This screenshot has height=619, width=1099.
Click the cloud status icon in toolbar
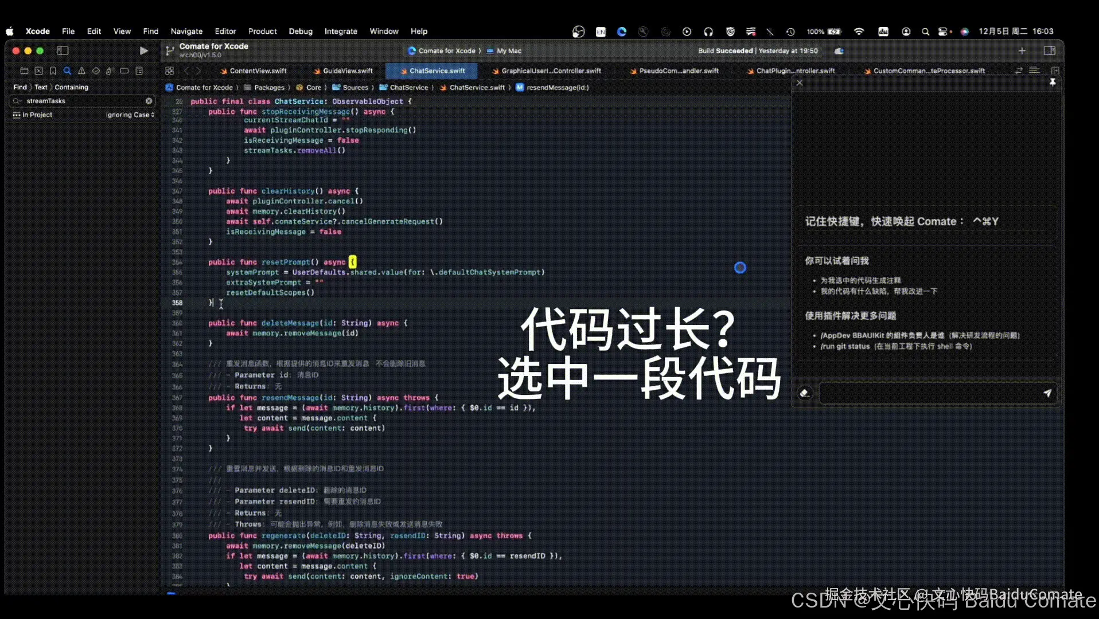pyautogui.click(x=839, y=51)
